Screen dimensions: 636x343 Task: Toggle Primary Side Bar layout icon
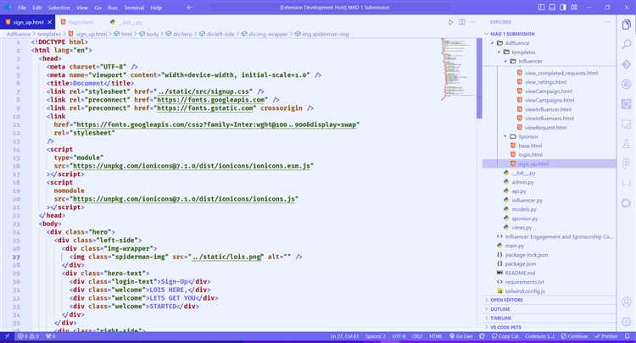[x=541, y=8]
